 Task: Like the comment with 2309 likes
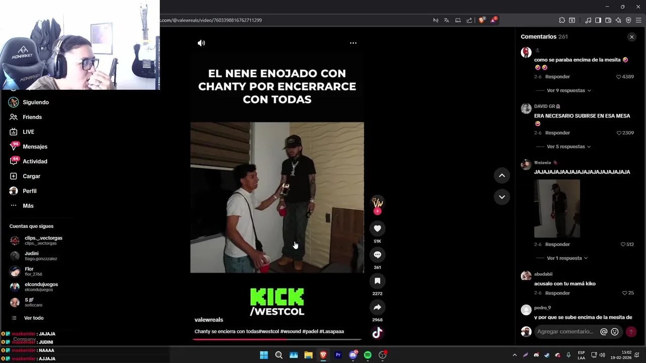[x=619, y=133]
